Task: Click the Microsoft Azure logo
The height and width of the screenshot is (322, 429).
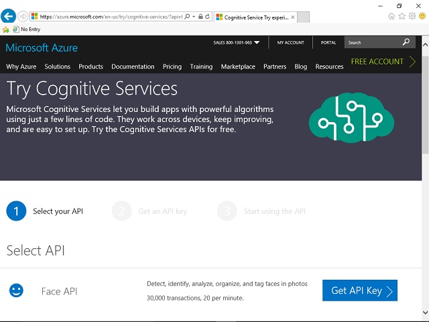Action: (x=42, y=48)
